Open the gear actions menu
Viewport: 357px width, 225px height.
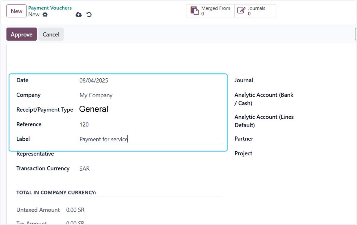click(45, 15)
